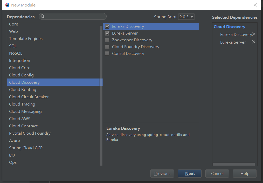Open the Integration category
This screenshot has width=263, height=183.
[53, 61]
